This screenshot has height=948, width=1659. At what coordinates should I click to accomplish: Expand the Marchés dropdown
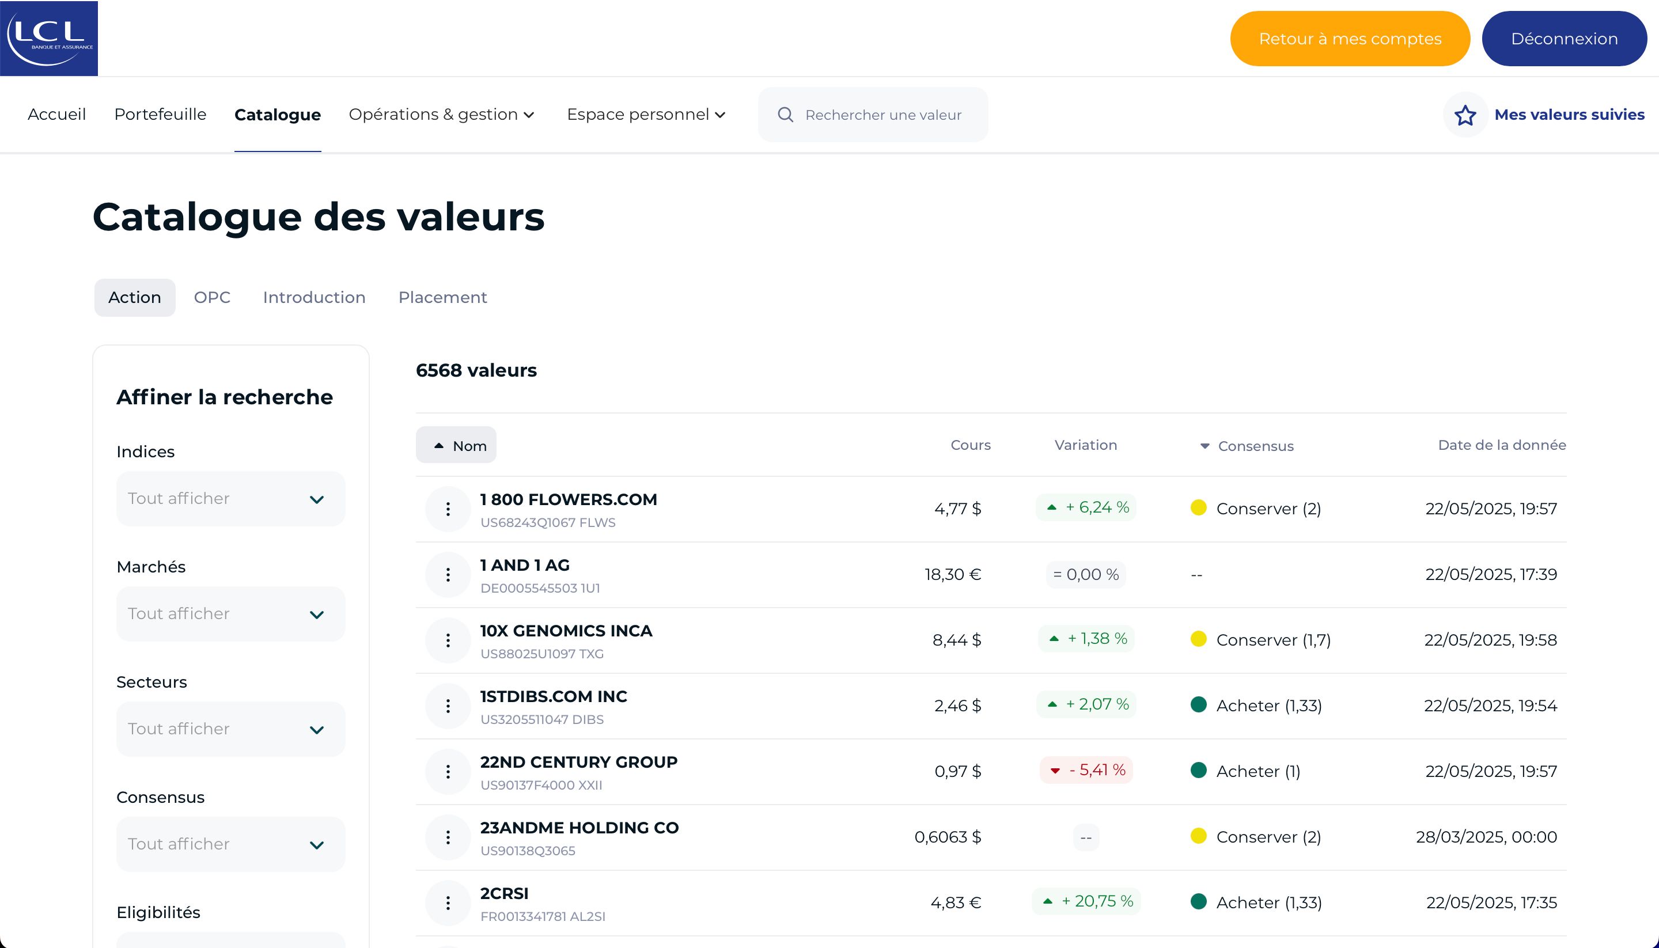(x=230, y=614)
